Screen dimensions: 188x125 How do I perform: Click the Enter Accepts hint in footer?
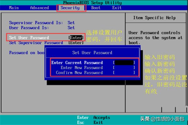(94, 117)
